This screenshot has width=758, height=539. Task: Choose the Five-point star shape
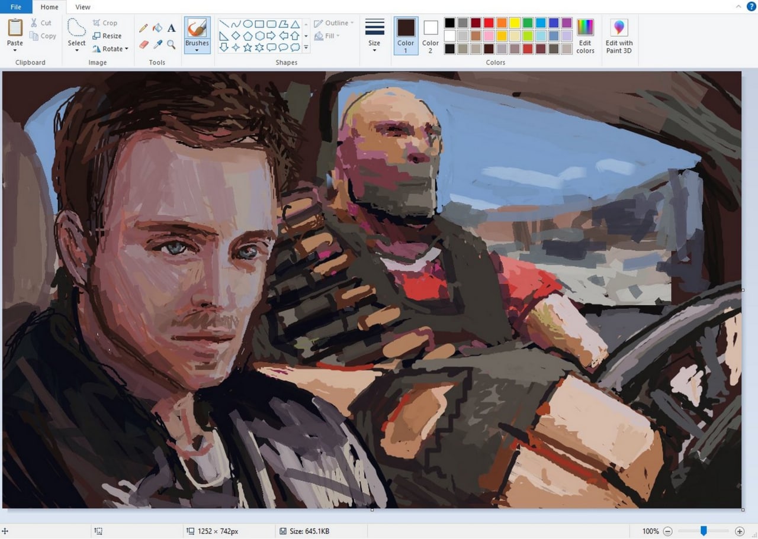pyautogui.click(x=248, y=47)
